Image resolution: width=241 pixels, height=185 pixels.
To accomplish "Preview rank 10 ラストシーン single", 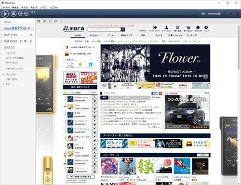I will click(94, 168).
